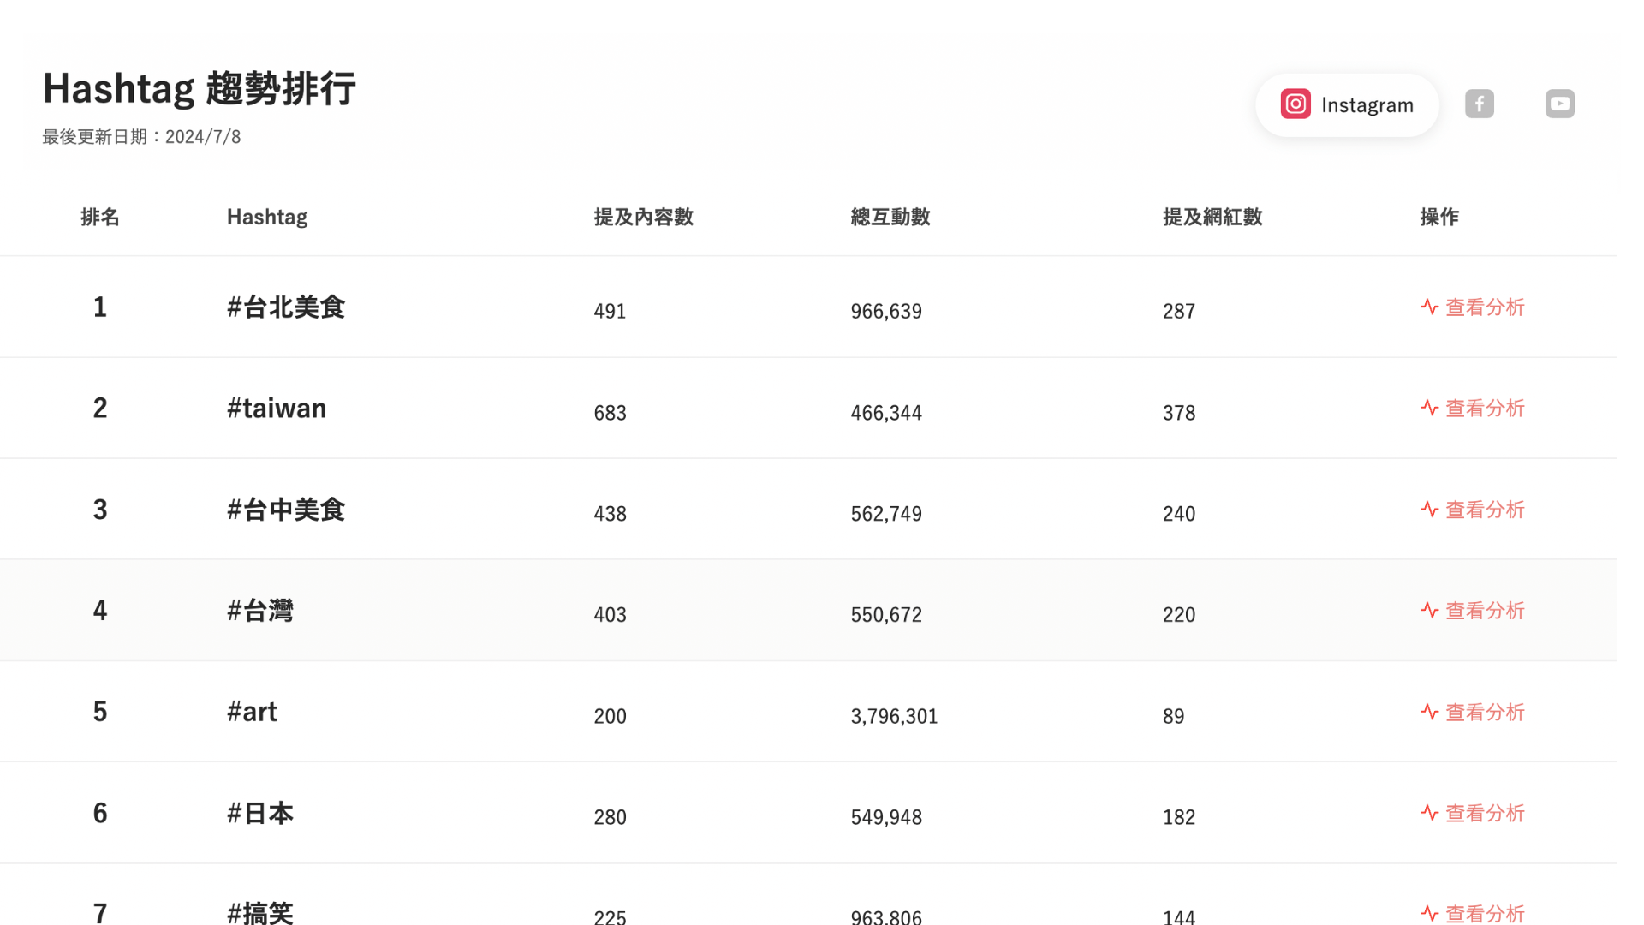Open 查看分析 for #台中美食
Image resolution: width=1644 pixels, height=925 pixels.
click(1472, 510)
